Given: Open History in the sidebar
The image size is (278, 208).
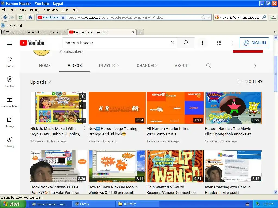Looking at the screenshot, I should [x=10, y=142].
